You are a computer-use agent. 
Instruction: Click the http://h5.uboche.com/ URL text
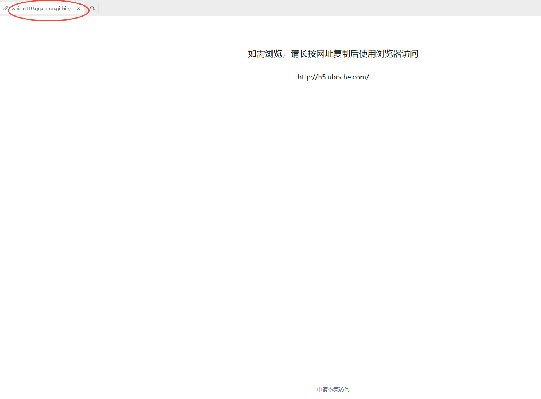coord(333,77)
